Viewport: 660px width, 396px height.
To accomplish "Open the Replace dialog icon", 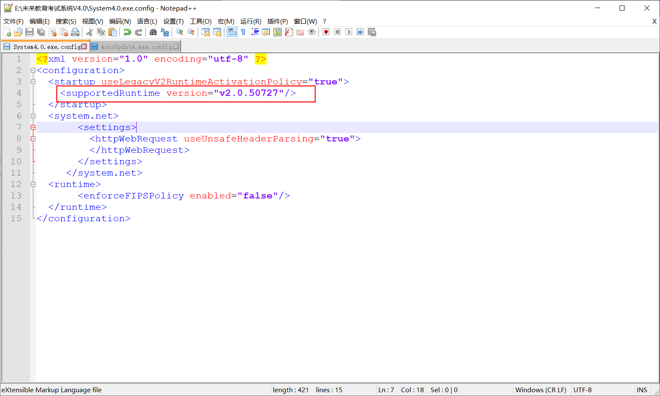I will 165,32.
